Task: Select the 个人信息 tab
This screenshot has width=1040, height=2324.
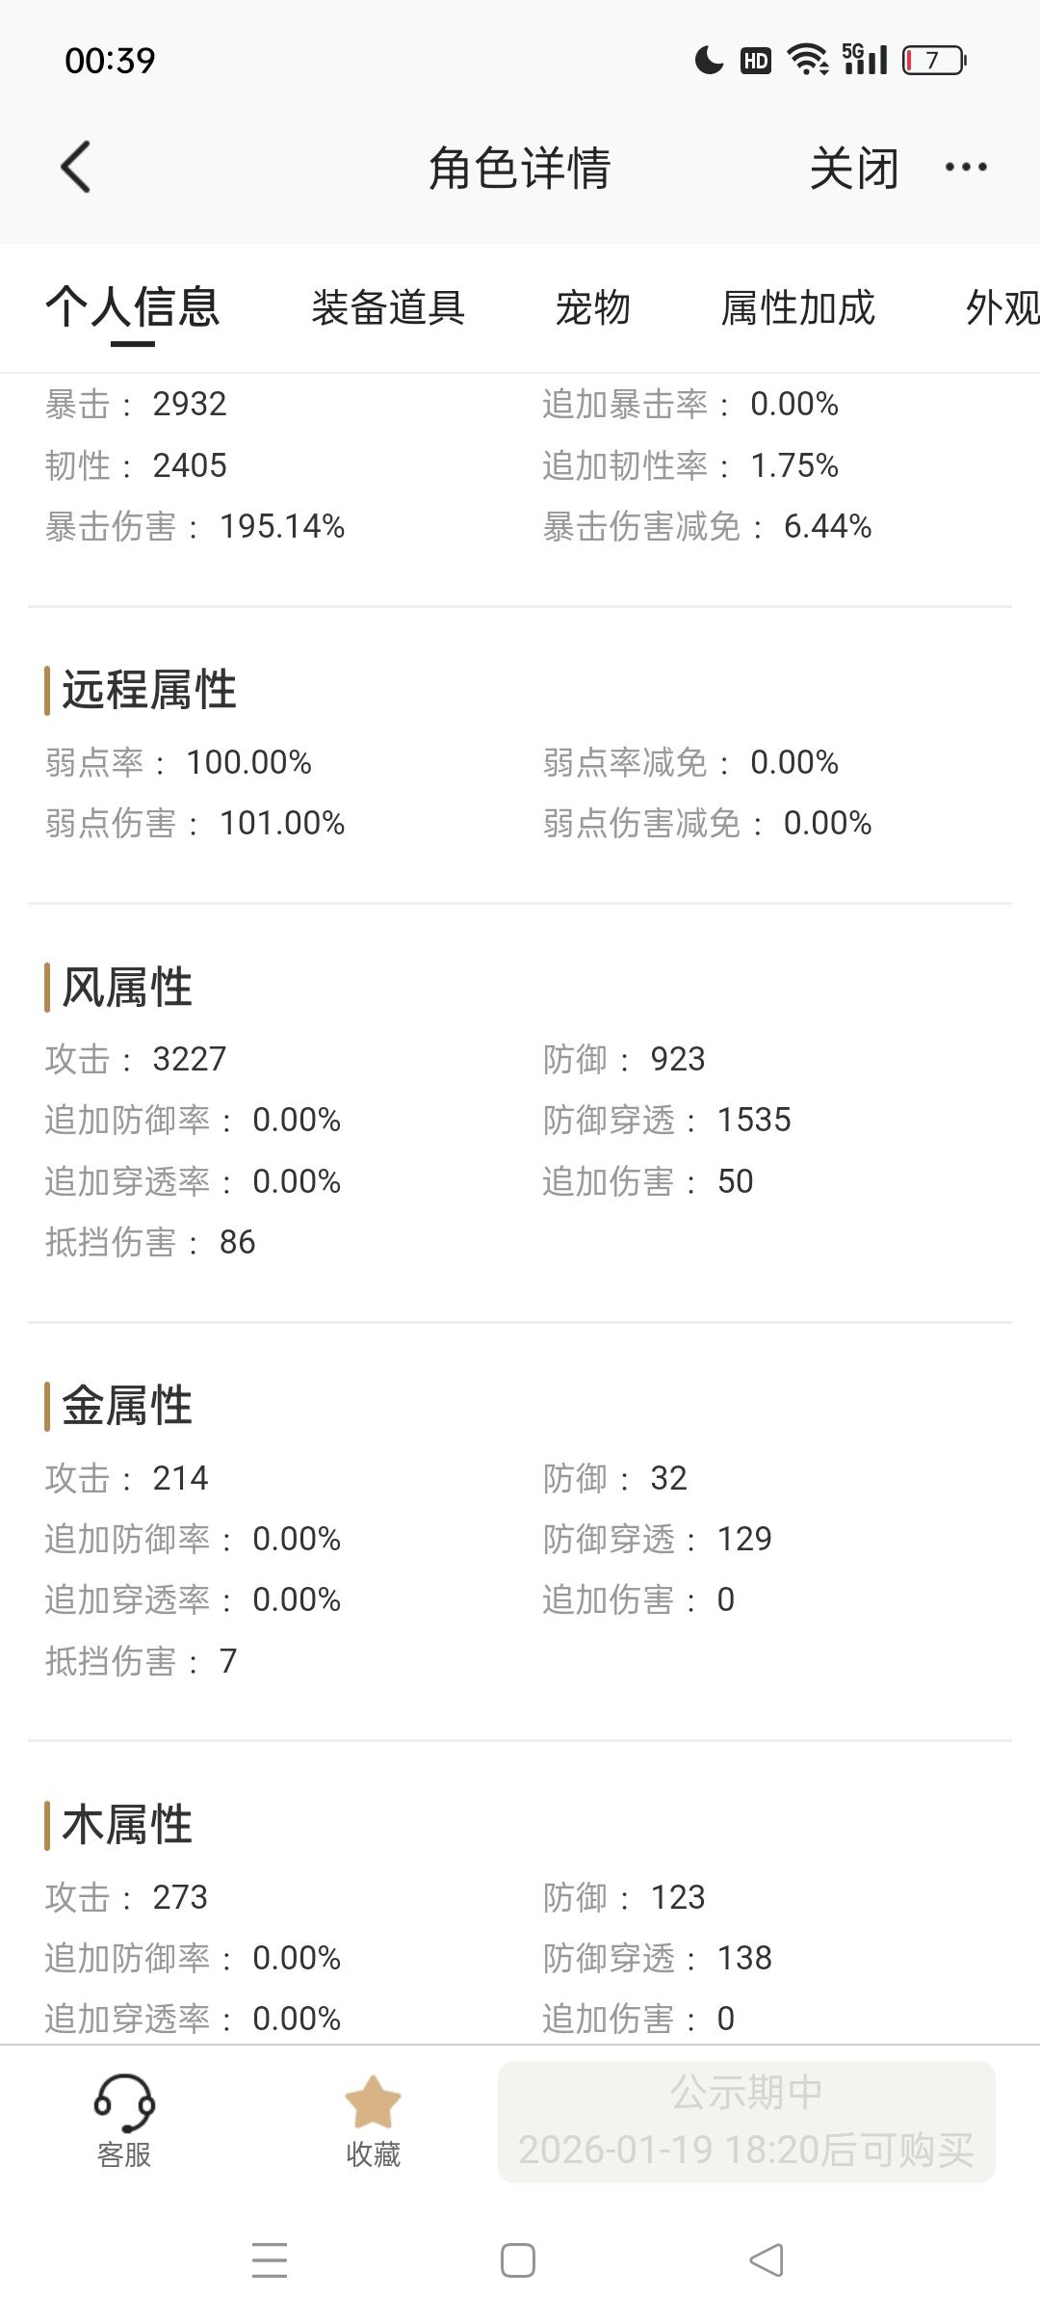Action: pyautogui.click(x=133, y=308)
